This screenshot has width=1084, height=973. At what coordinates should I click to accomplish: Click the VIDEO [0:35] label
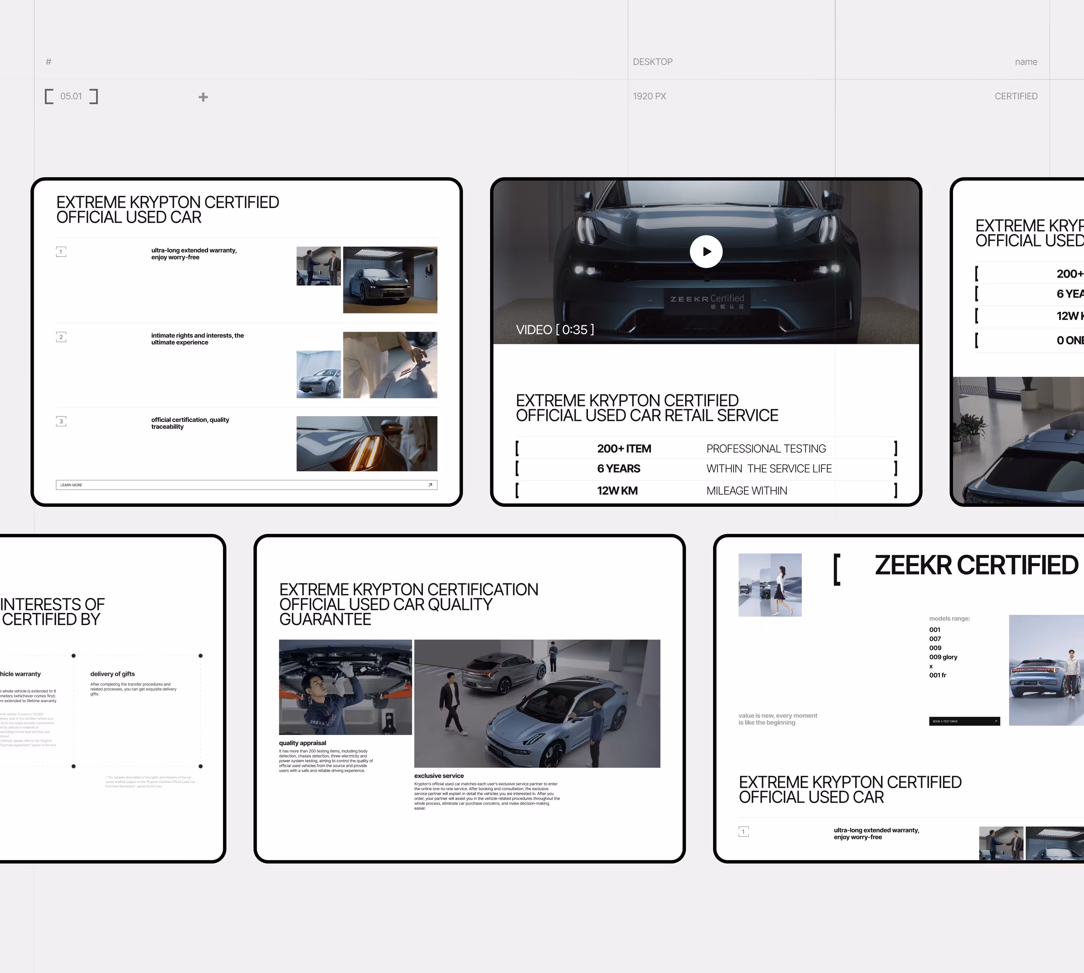click(555, 329)
